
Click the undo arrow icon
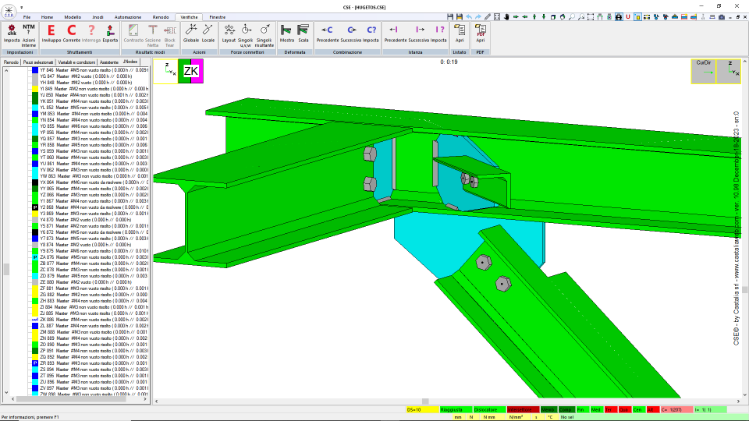point(469,16)
